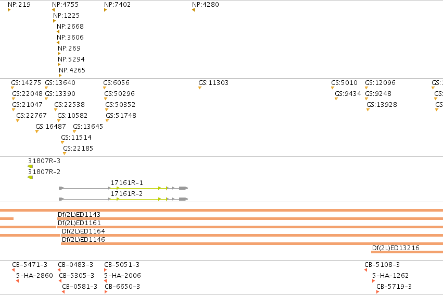Click GS:16487 feature label
Viewport: 443px width, 295px height.
50,127
